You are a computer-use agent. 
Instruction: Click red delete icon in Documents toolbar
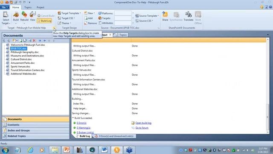tap(34, 41)
